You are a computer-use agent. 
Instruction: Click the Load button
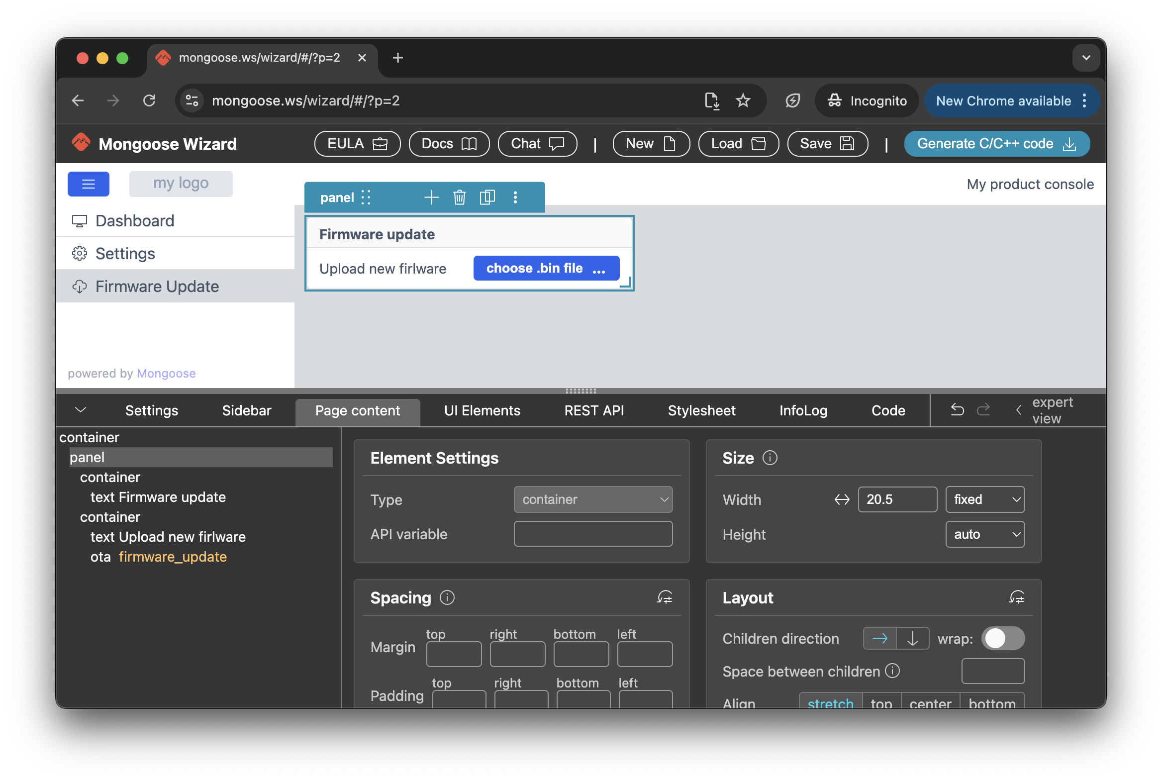point(738,144)
